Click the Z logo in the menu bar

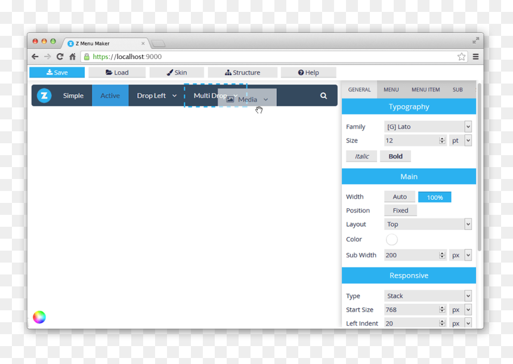(x=44, y=95)
